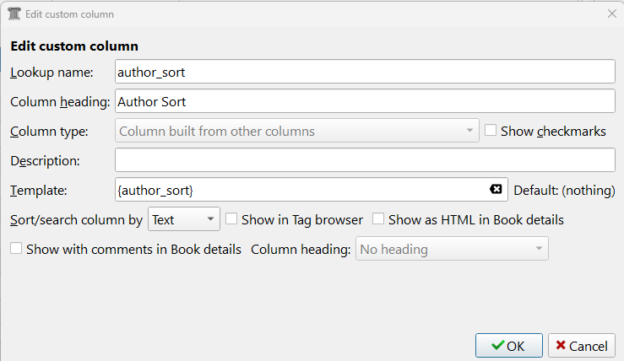
Task: Click the Edit custom column heading text
Action: 74,46
